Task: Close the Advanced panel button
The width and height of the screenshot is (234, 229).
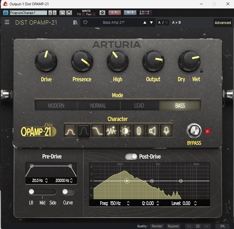Action: [223, 23]
